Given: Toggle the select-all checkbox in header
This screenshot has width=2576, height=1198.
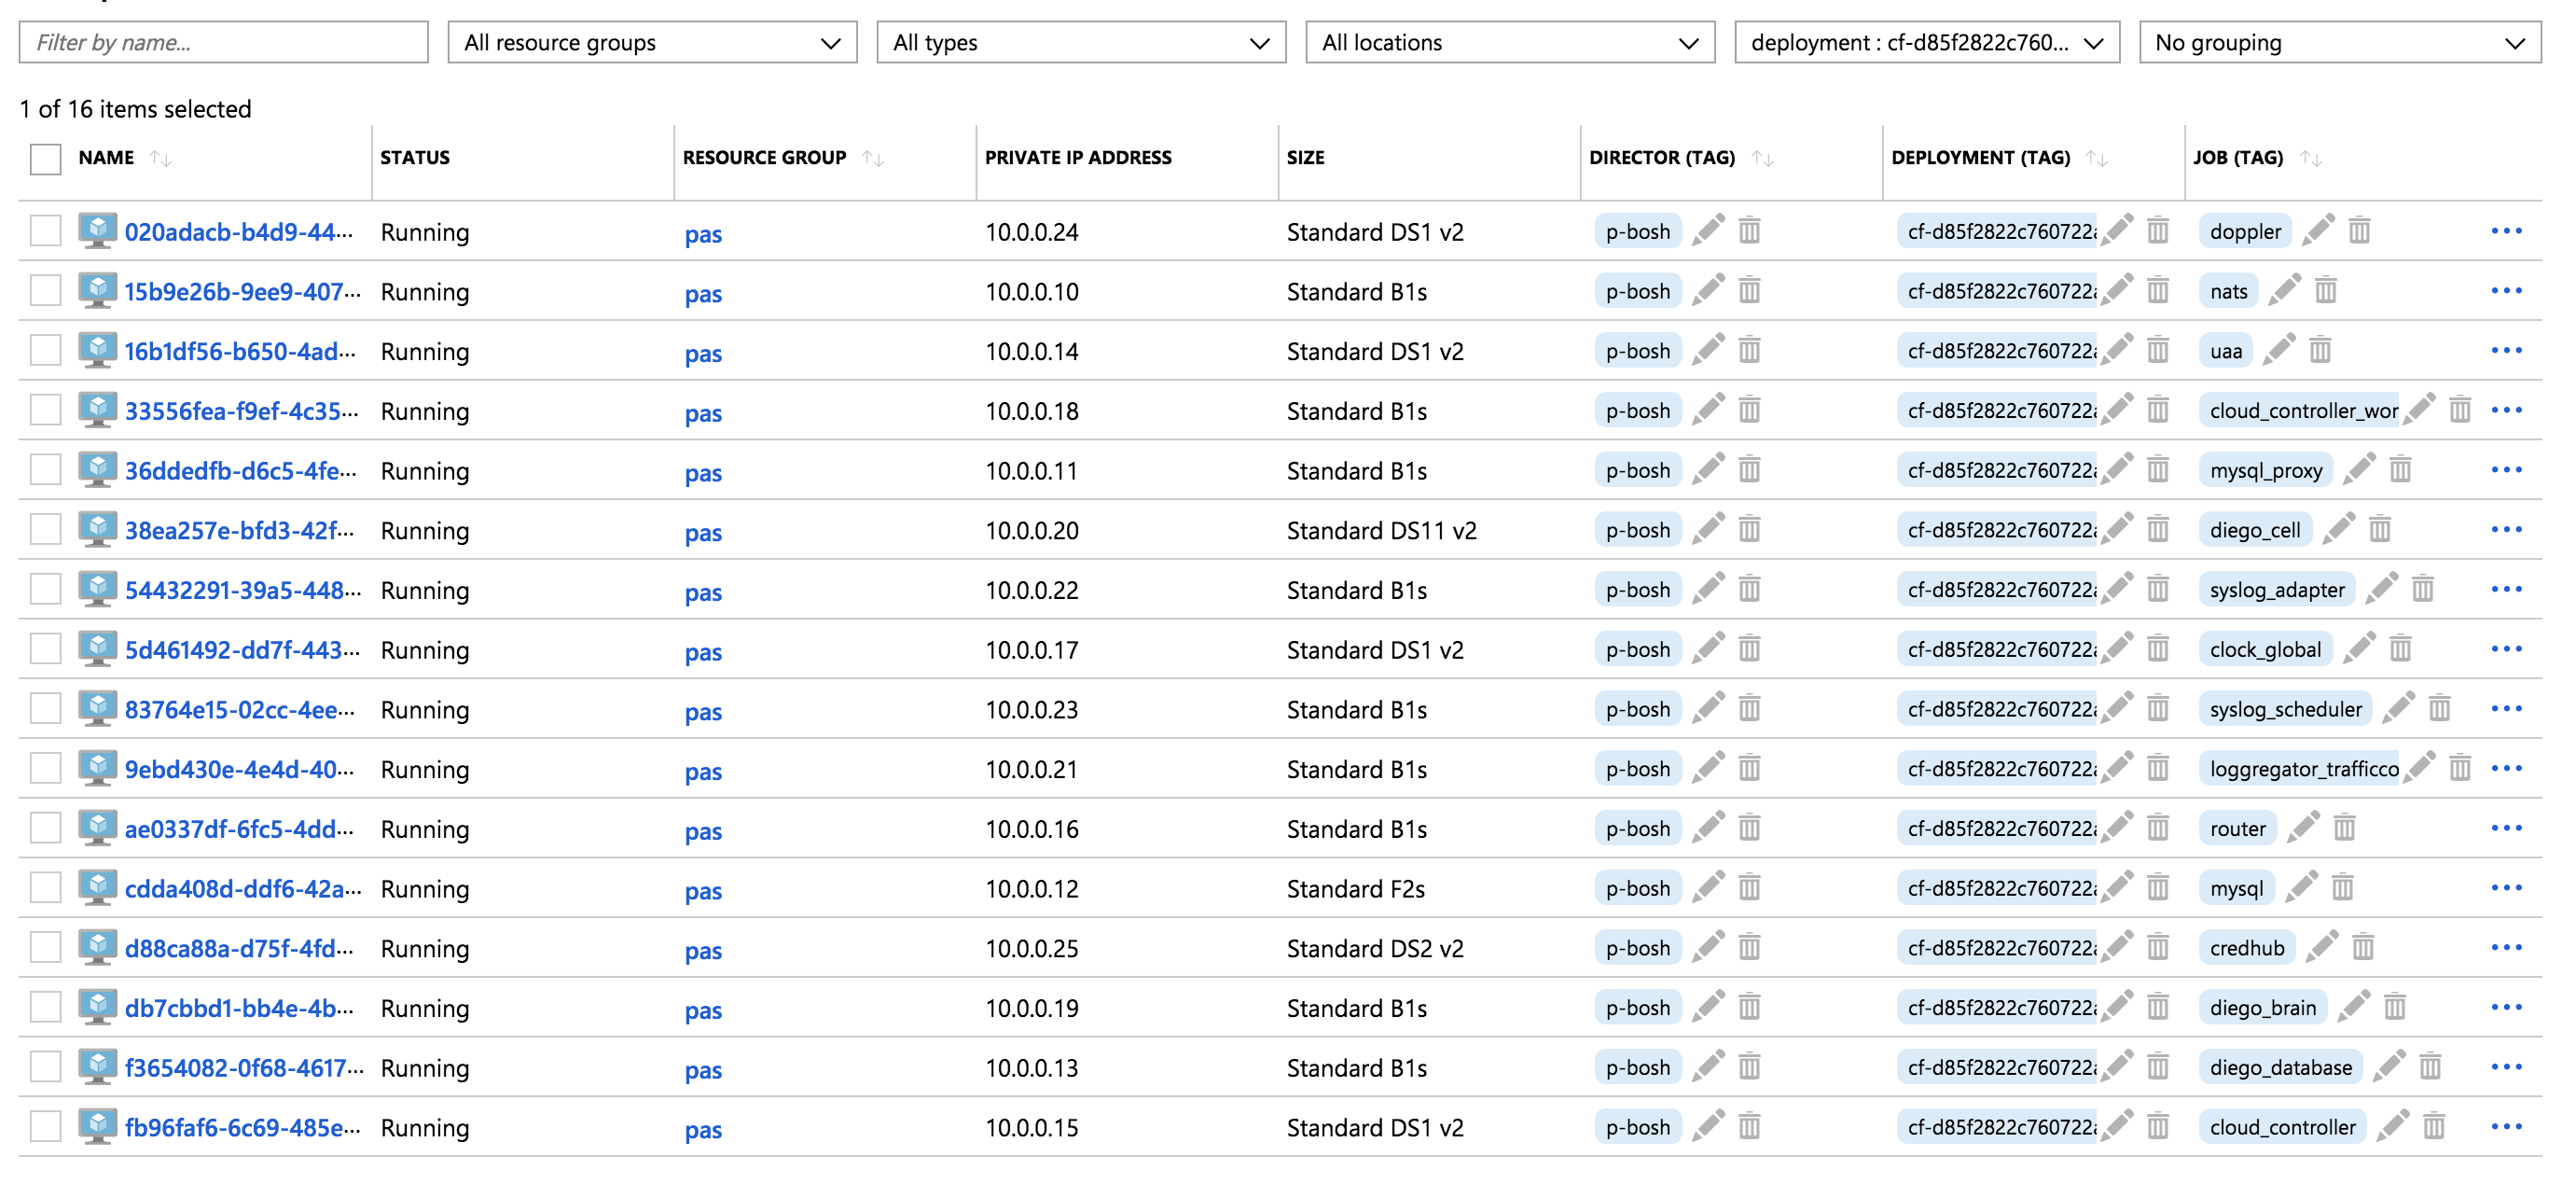Looking at the screenshot, I should coord(45,158).
